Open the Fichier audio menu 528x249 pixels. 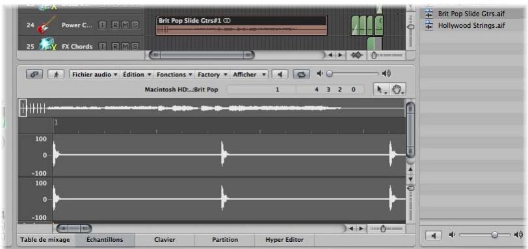coord(95,75)
